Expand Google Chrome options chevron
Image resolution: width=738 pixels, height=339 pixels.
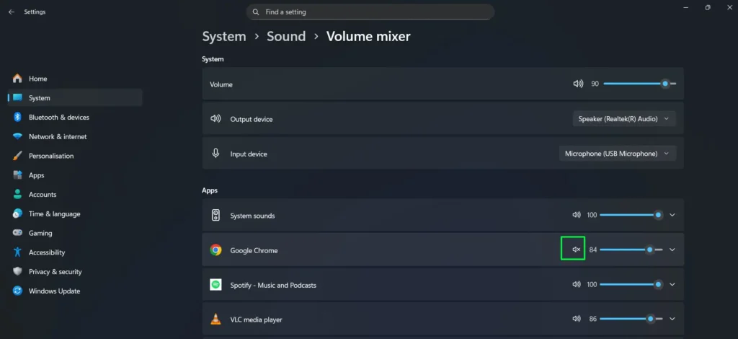tap(672, 250)
